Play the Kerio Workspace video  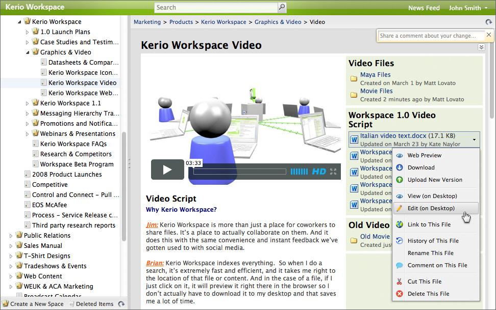coord(167,170)
